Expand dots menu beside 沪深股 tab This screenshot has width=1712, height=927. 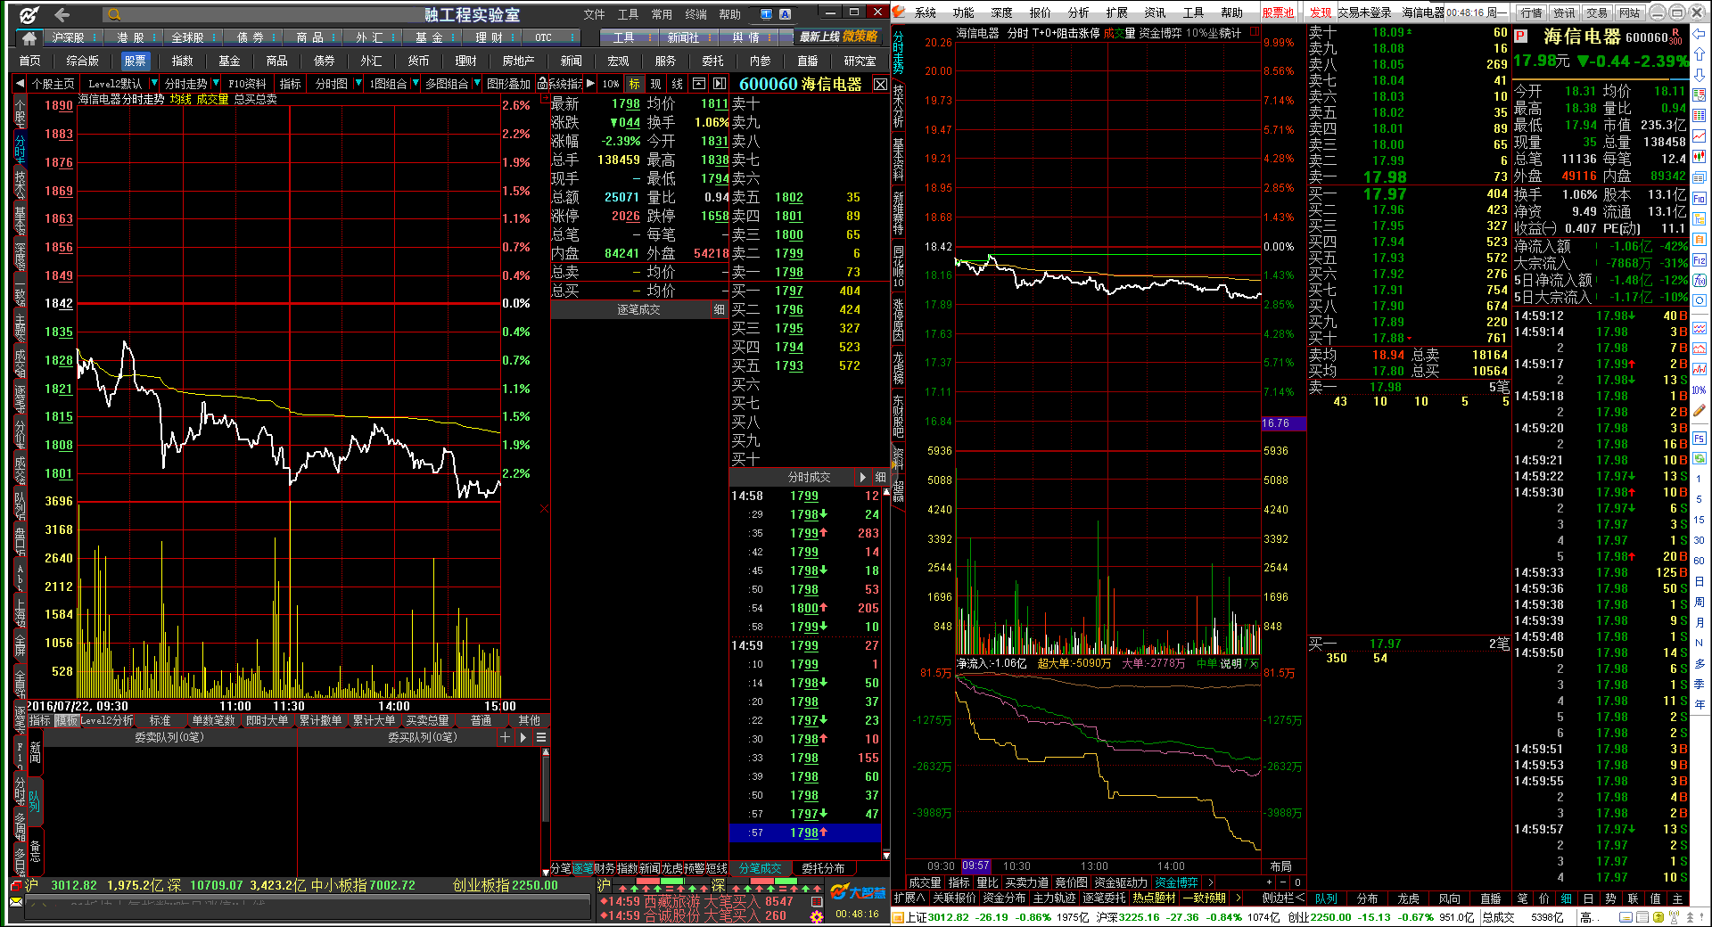point(94,37)
